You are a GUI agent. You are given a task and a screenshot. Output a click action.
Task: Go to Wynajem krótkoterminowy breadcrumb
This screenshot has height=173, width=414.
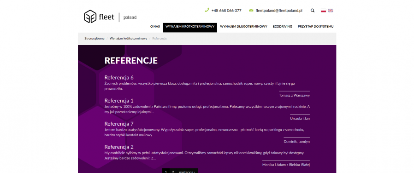[x=128, y=39]
